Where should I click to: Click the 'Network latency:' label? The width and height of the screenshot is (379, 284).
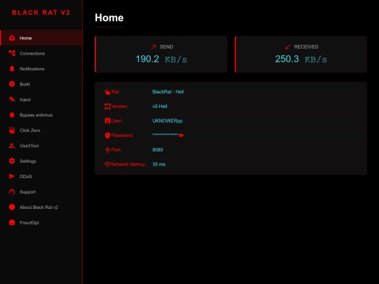[128, 164]
